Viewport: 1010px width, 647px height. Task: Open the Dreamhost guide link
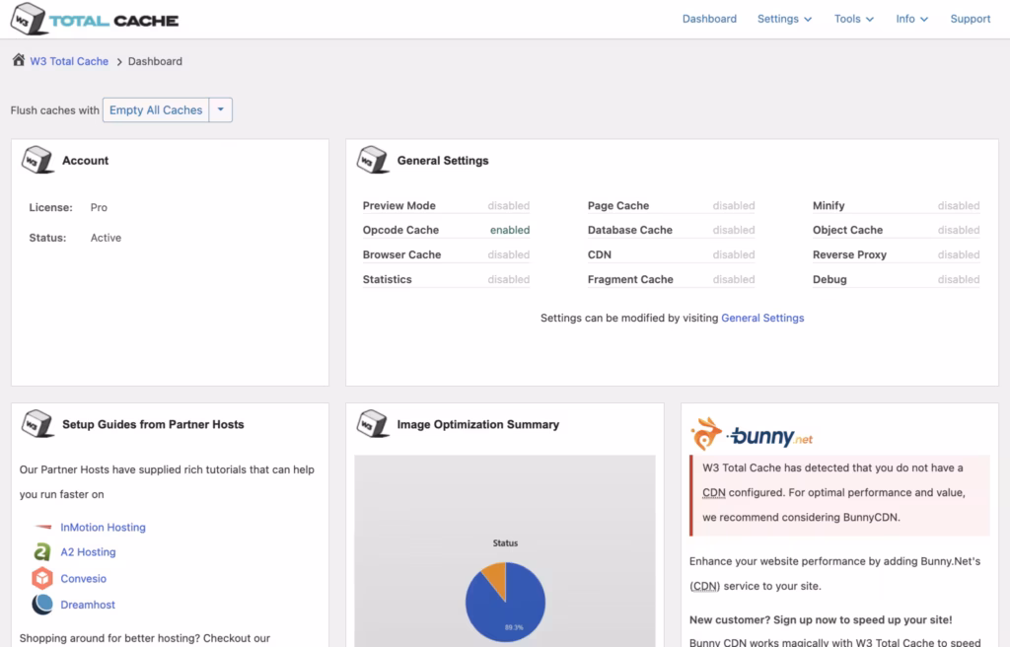[x=88, y=605]
